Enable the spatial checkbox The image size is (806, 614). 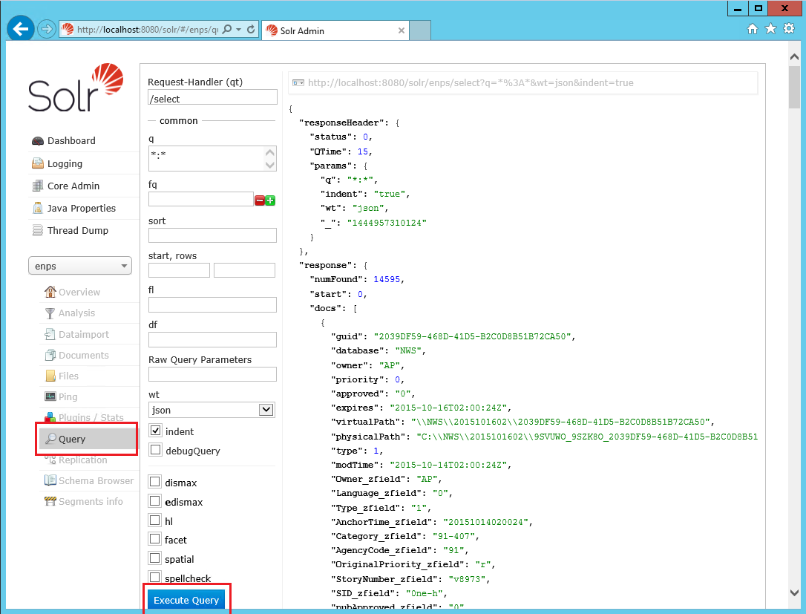[x=154, y=558]
